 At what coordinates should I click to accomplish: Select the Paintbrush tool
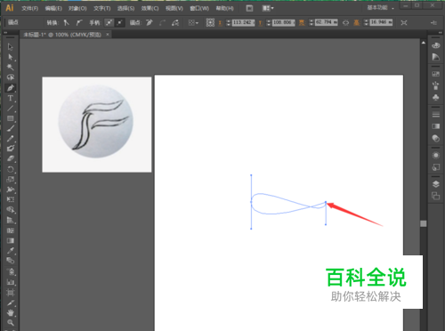pyautogui.click(x=11, y=128)
